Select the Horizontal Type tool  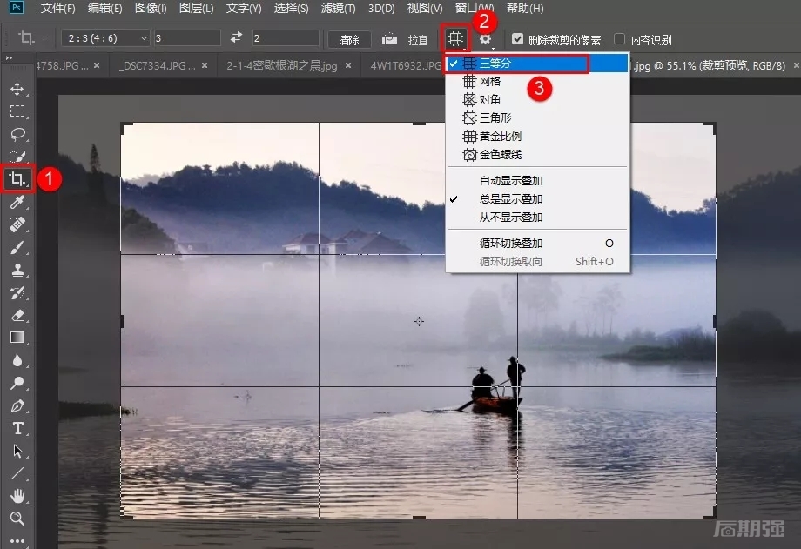[17, 428]
